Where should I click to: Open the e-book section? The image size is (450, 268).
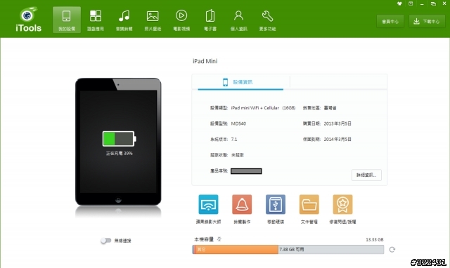point(210,20)
